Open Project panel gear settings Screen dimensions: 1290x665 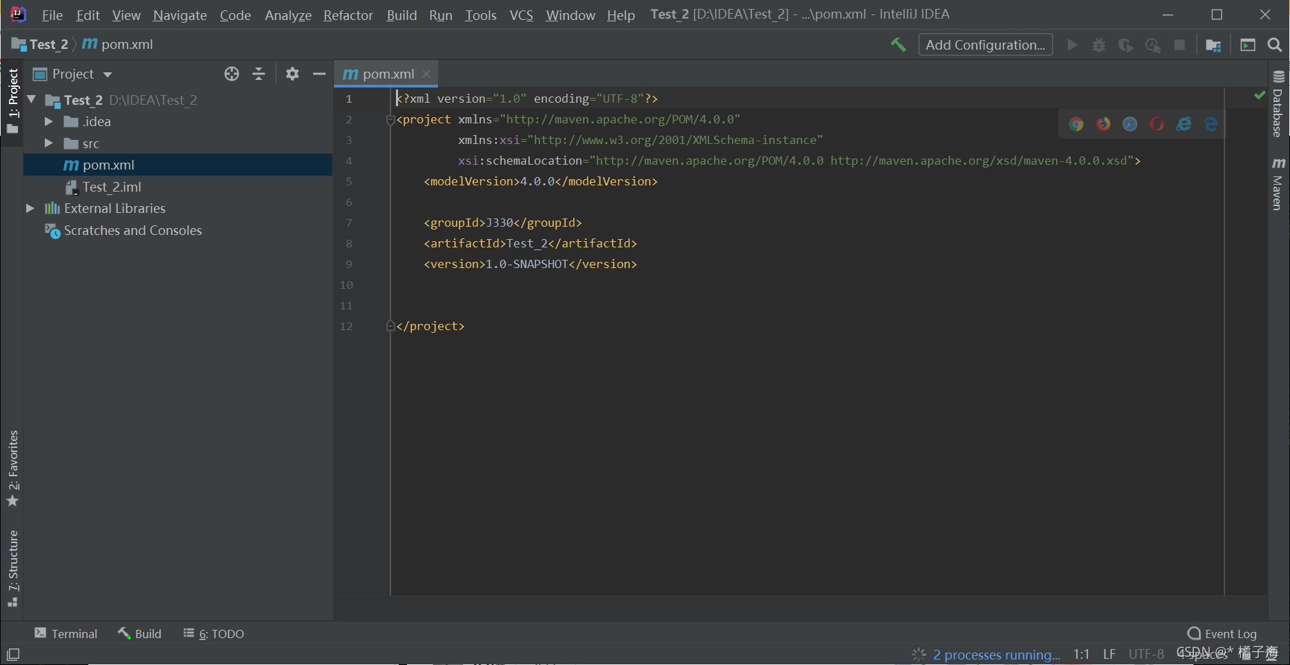click(x=292, y=74)
